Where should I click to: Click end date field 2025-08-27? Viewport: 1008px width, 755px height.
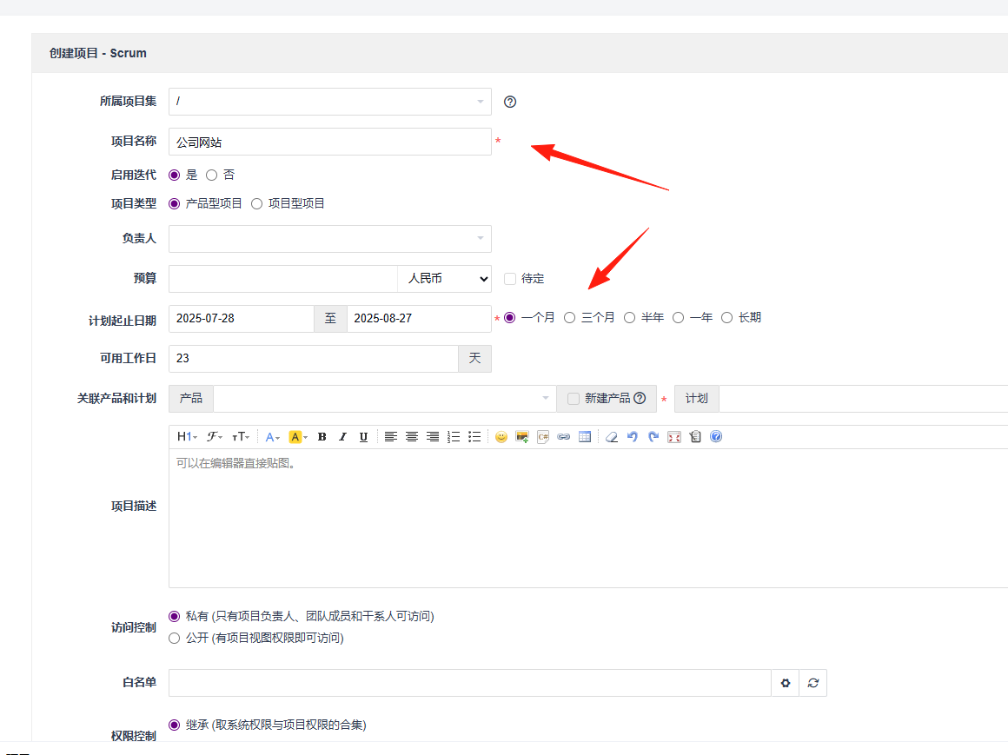coord(419,319)
